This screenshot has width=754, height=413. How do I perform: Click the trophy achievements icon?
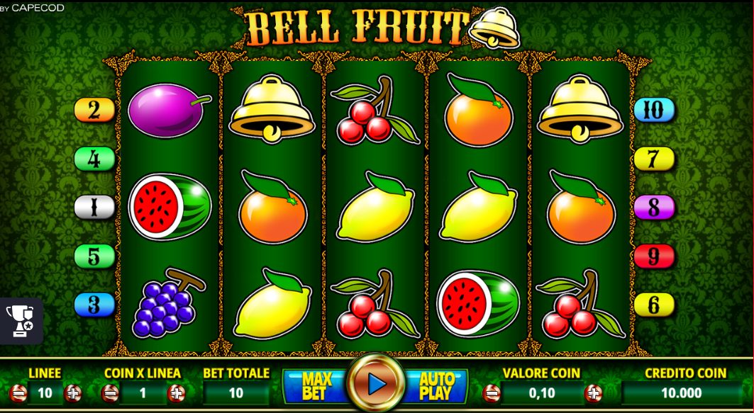pyautogui.click(x=20, y=321)
